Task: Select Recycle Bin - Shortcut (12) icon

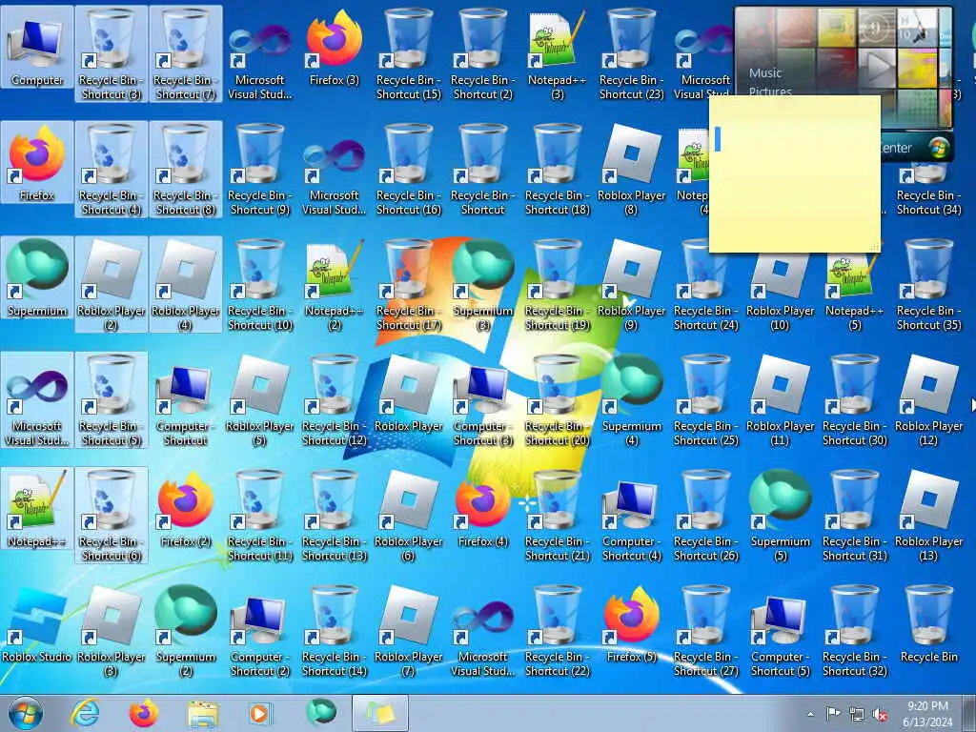Action: (x=335, y=399)
